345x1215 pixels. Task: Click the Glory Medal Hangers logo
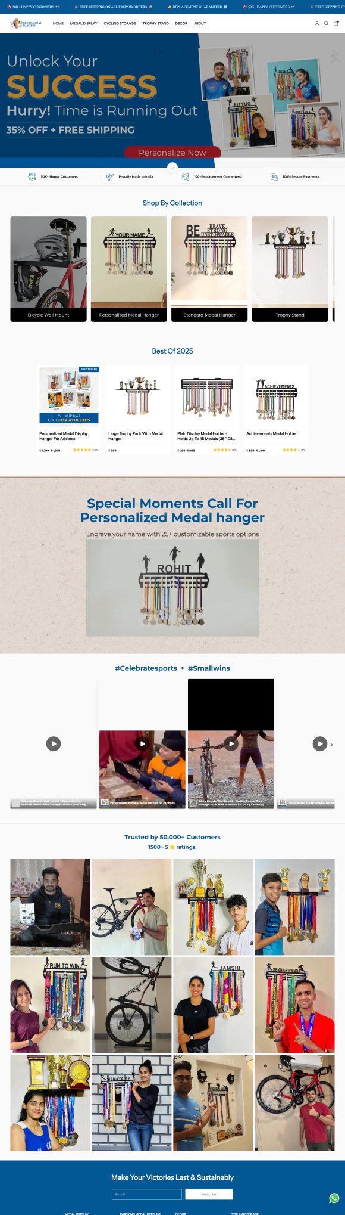pos(26,23)
